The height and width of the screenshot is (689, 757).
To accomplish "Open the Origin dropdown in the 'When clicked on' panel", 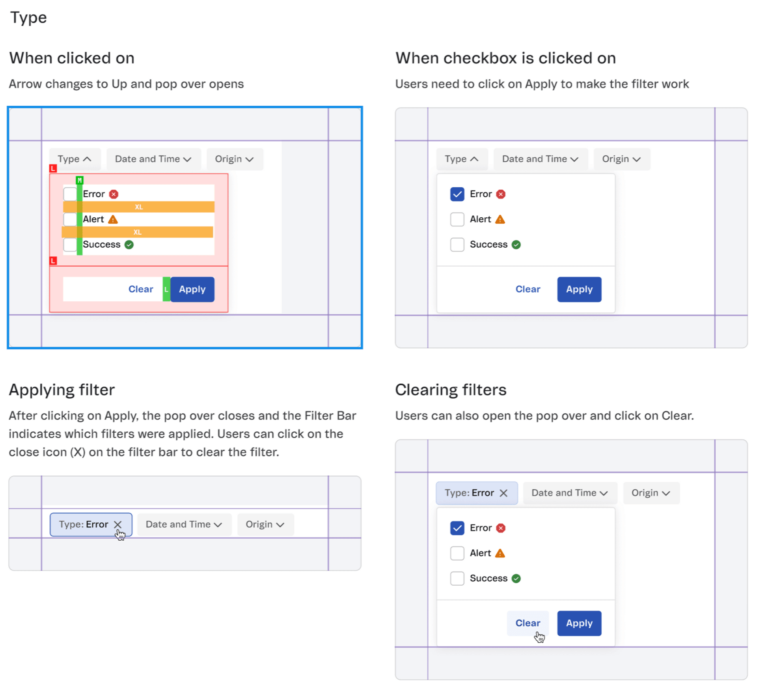I will pos(235,159).
